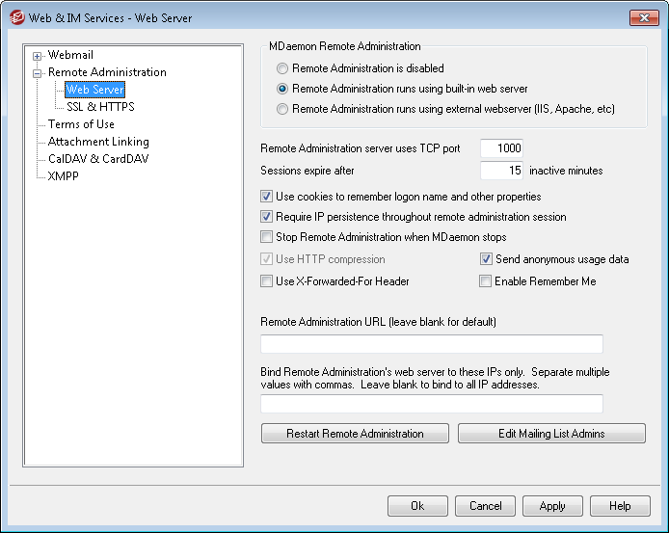Select SSL & HTTPS in the tree
This screenshot has width=669, height=533.
pos(100,107)
